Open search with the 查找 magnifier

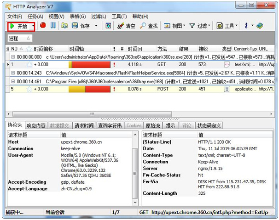click(x=149, y=26)
